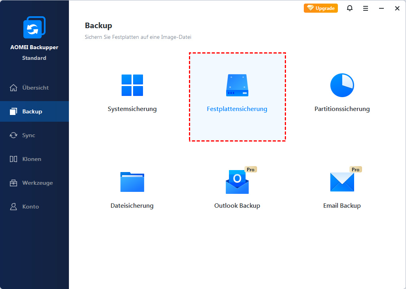
Task: Click the Pro badge on Email Backup
Action: pyautogui.click(x=356, y=170)
